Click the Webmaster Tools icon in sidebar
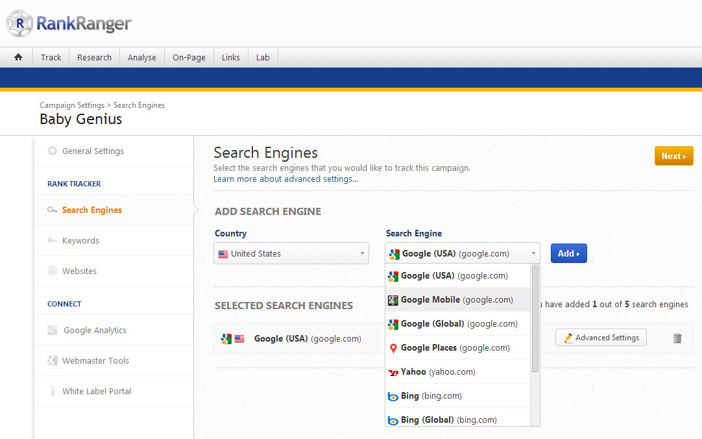Viewport: 702px width, 439px height. pos(53,361)
